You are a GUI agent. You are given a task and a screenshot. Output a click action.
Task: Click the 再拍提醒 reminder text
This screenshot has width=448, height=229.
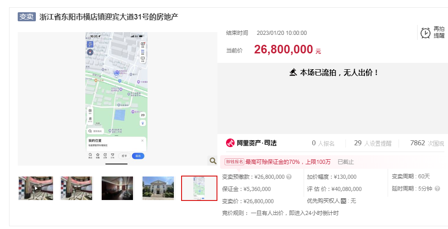tap(439, 32)
